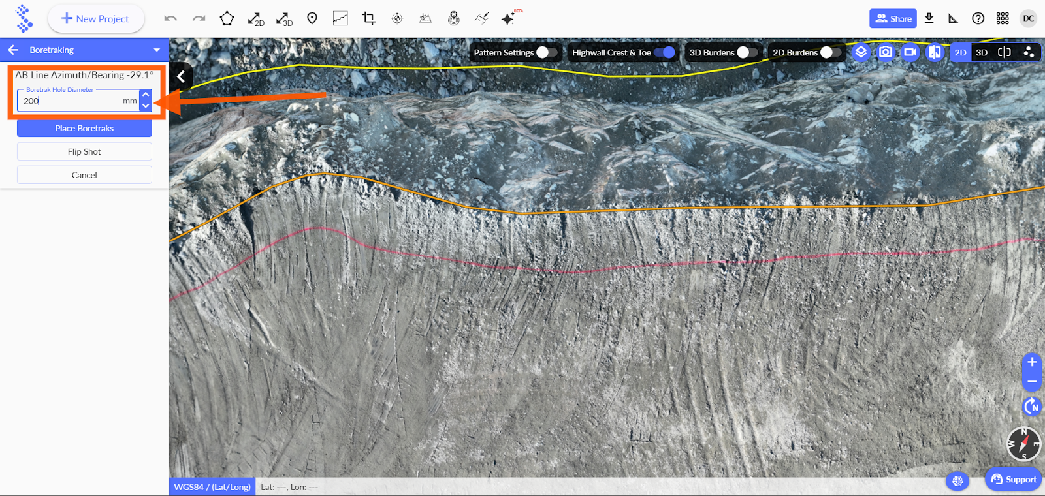The height and width of the screenshot is (496, 1045).
Task: Select the crop tool
Action: (x=368, y=19)
